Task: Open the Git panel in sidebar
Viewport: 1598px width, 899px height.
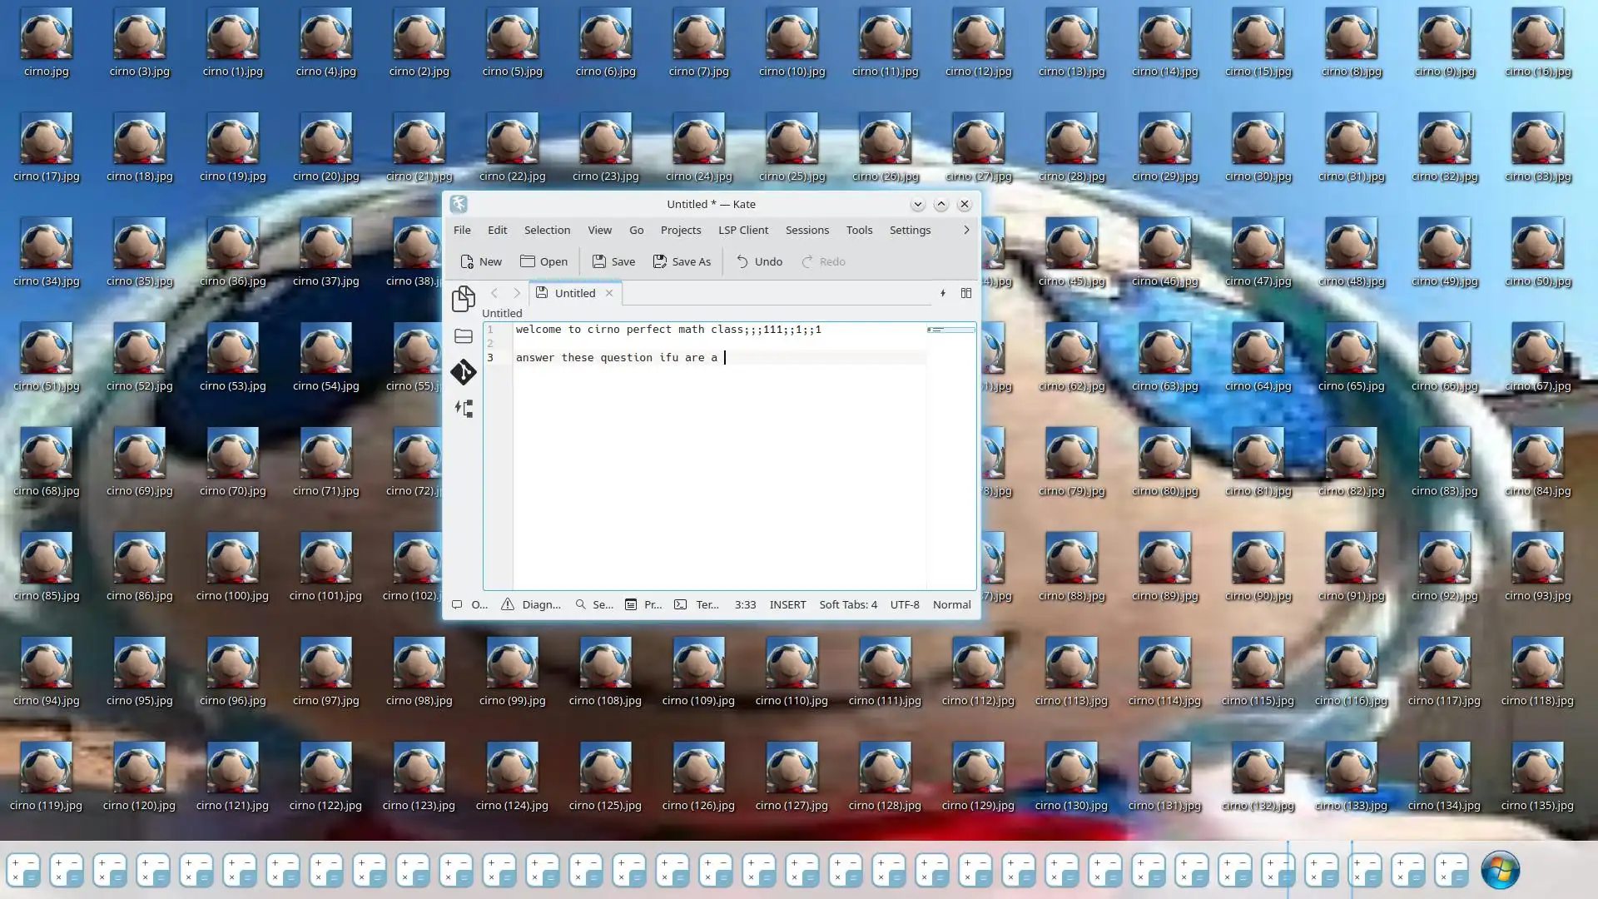Action: click(463, 372)
